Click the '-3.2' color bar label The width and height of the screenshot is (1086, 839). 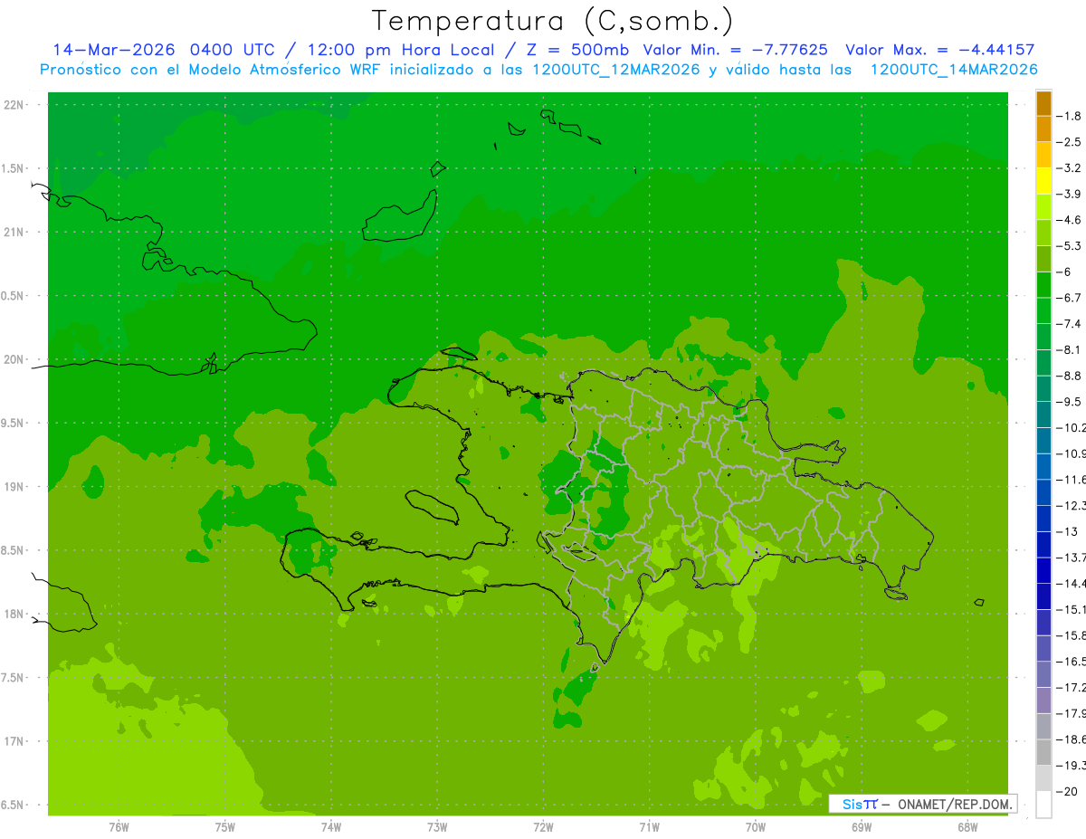pos(1070,168)
